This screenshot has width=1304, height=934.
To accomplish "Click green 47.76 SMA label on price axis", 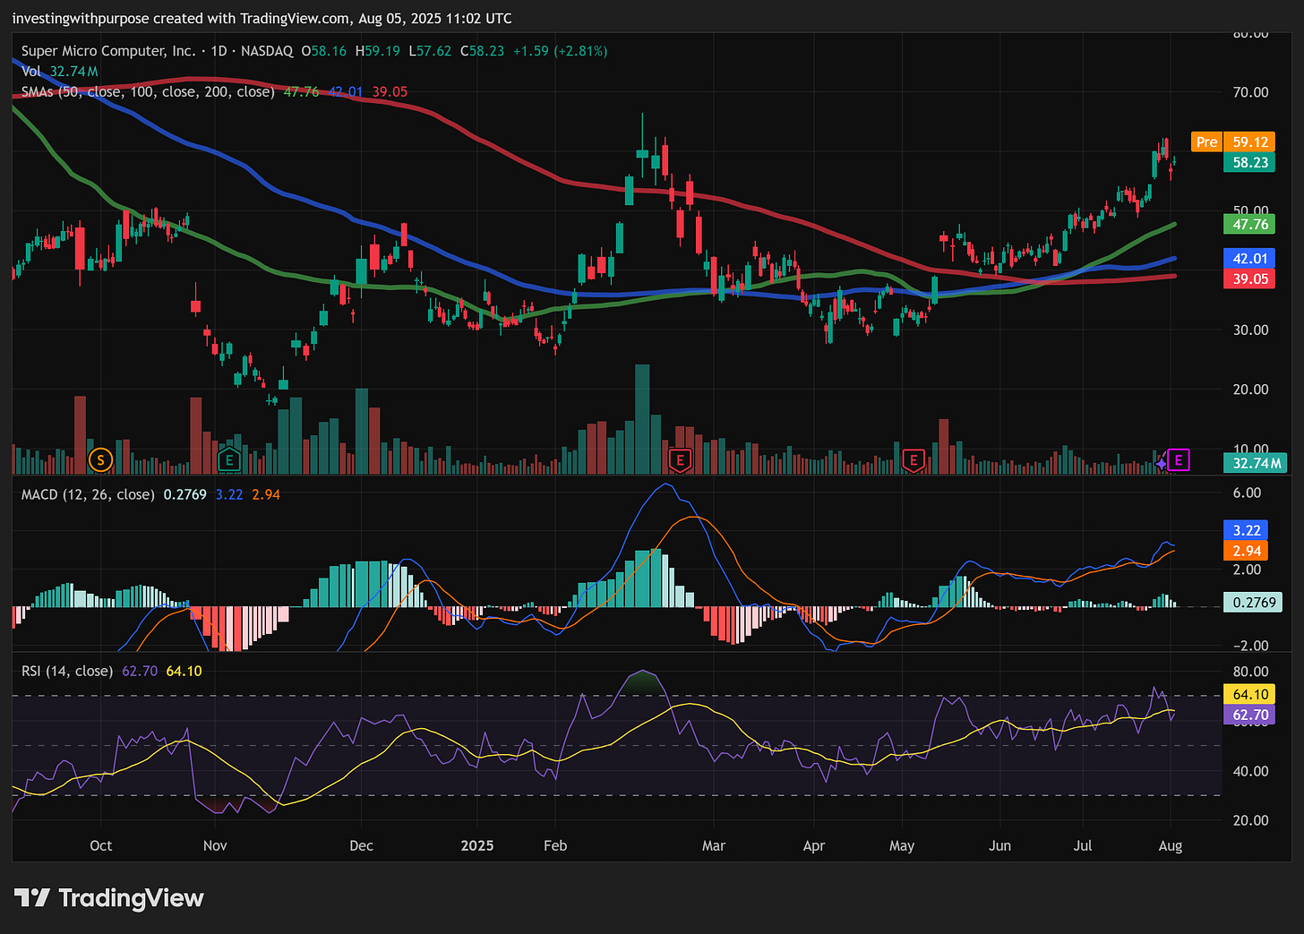I will pyautogui.click(x=1250, y=224).
